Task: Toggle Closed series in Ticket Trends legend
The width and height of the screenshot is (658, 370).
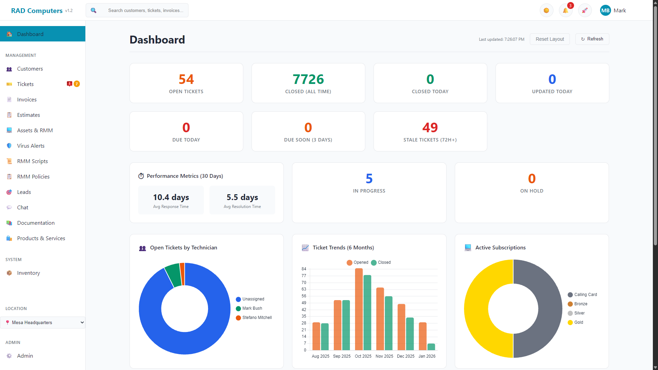Action: (381, 262)
